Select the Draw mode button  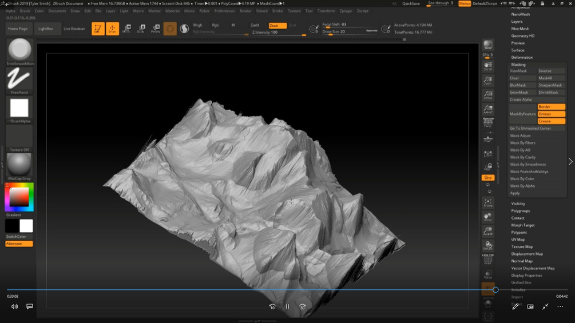(x=113, y=29)
